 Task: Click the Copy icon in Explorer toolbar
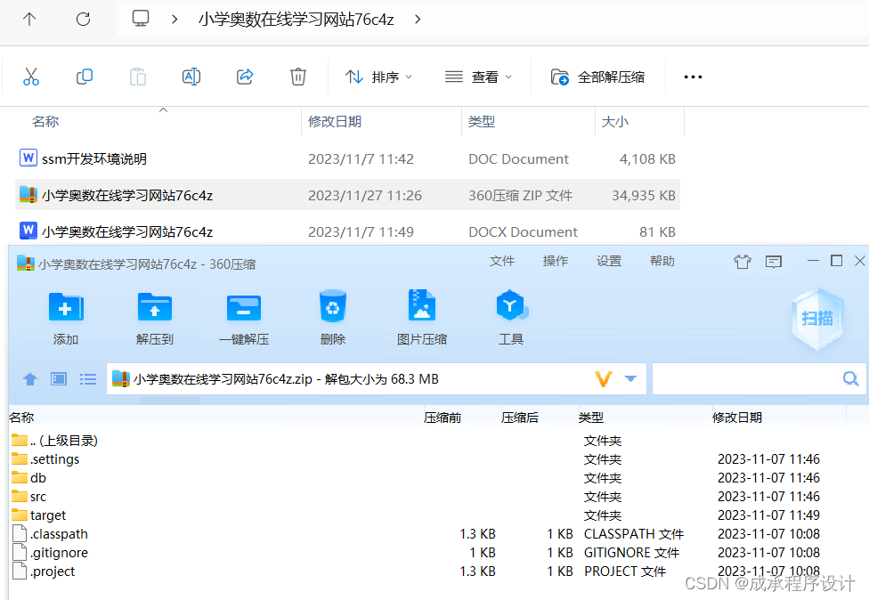click(85, 77)
